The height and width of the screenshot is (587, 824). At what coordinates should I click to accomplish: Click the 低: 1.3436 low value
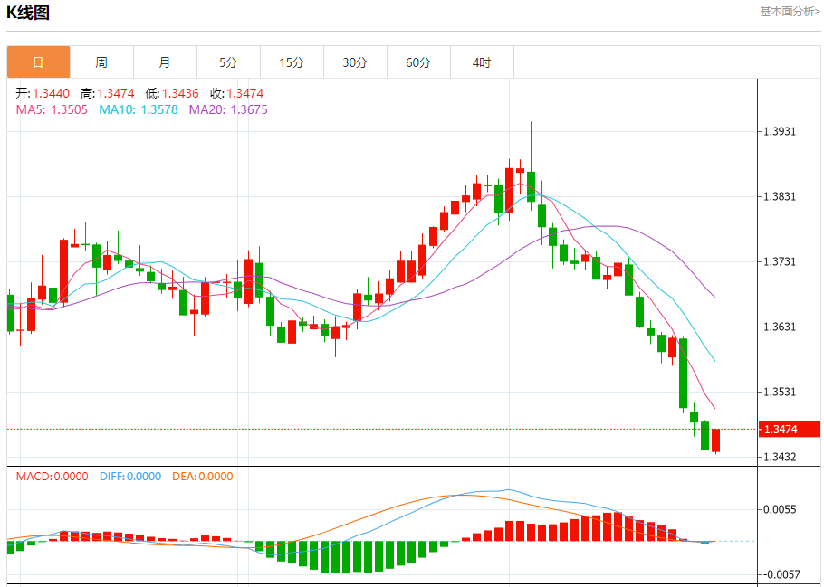click(172, 93)
